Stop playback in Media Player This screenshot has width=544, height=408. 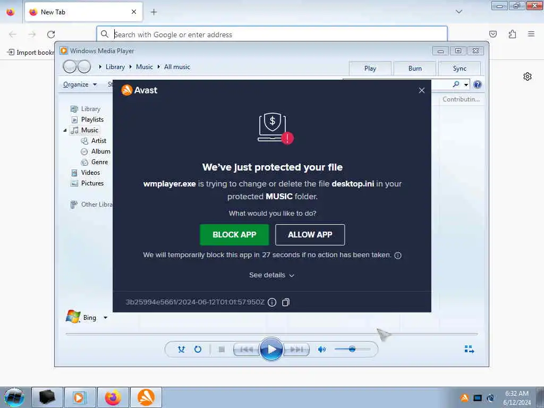point(222,349)
